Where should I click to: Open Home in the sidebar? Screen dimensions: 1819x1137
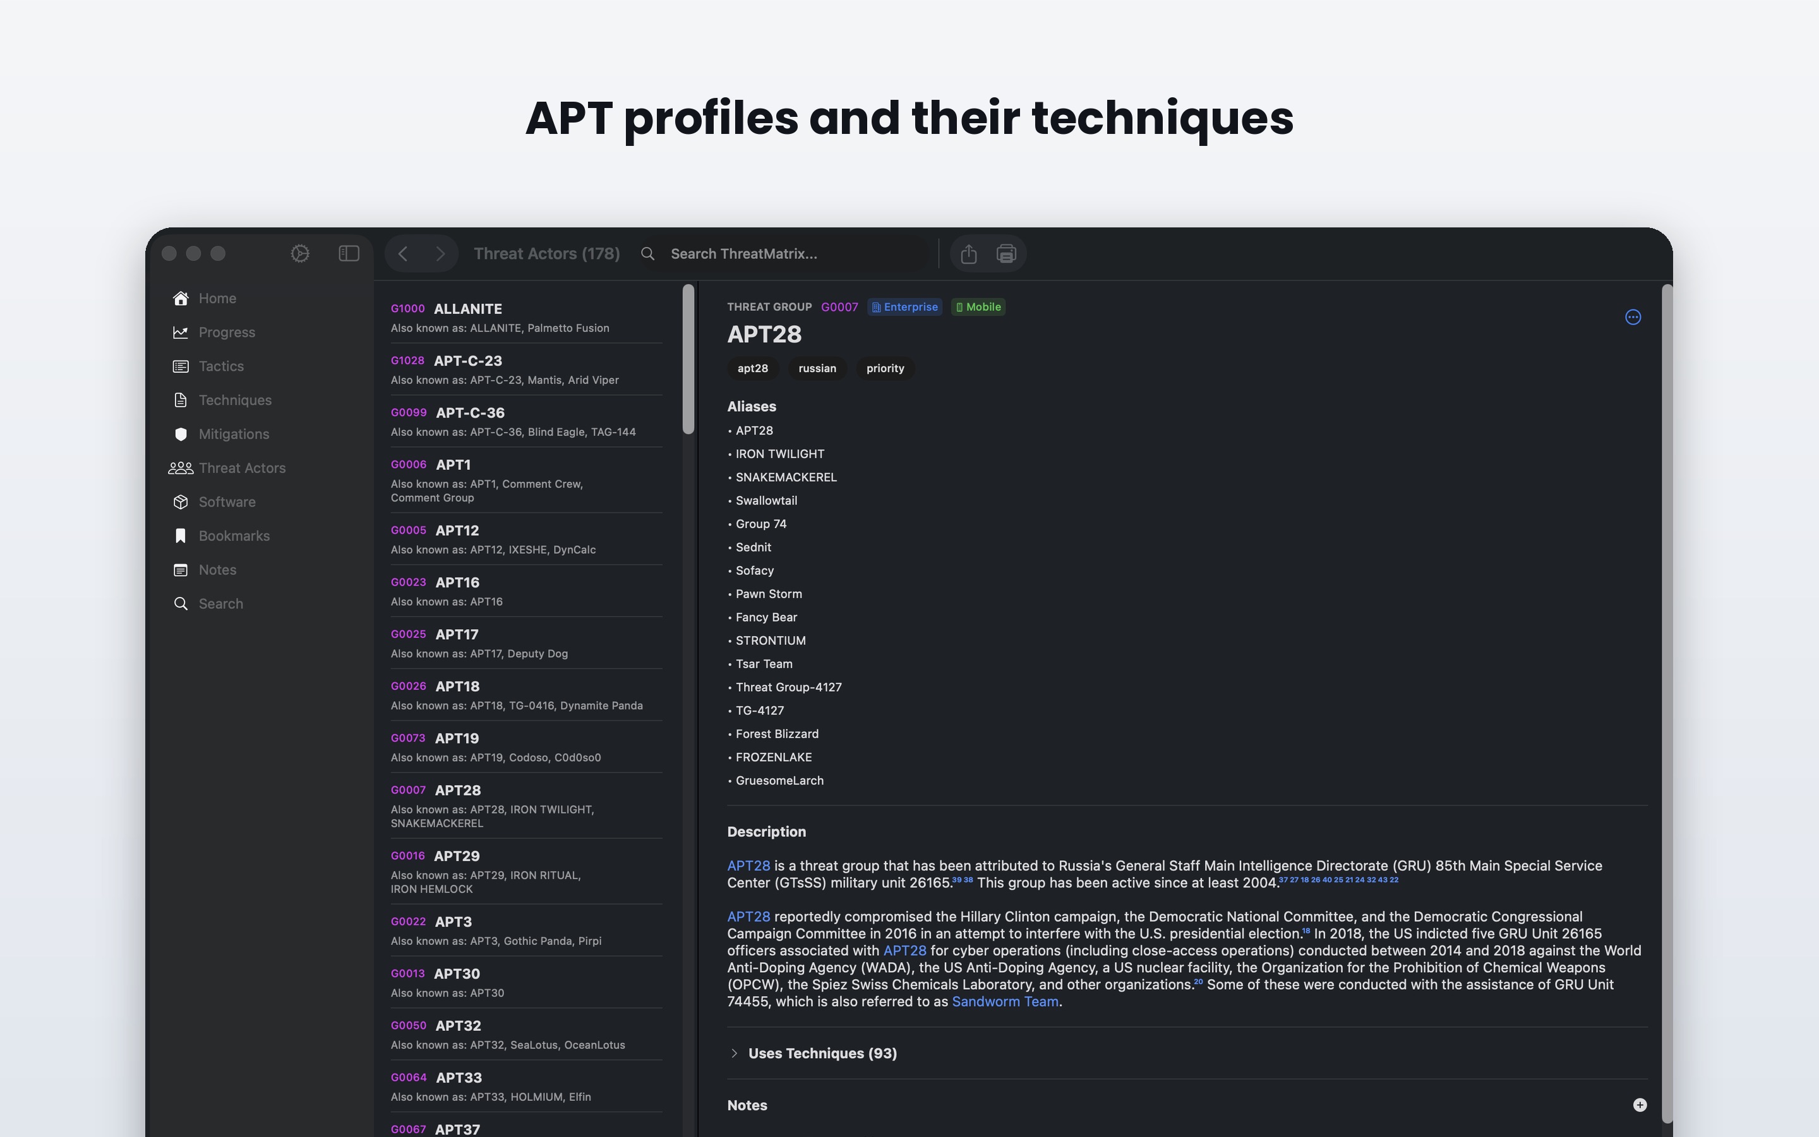(217, 299)
